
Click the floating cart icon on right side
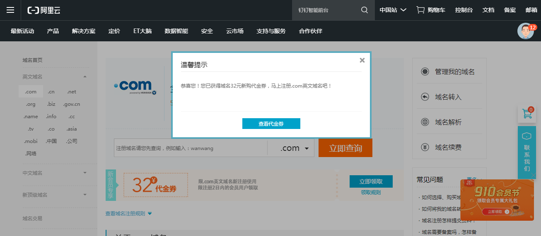(527, 114)
